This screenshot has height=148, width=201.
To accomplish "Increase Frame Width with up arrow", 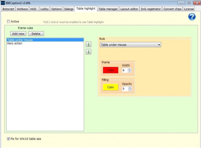I will [x=130, y=69].
